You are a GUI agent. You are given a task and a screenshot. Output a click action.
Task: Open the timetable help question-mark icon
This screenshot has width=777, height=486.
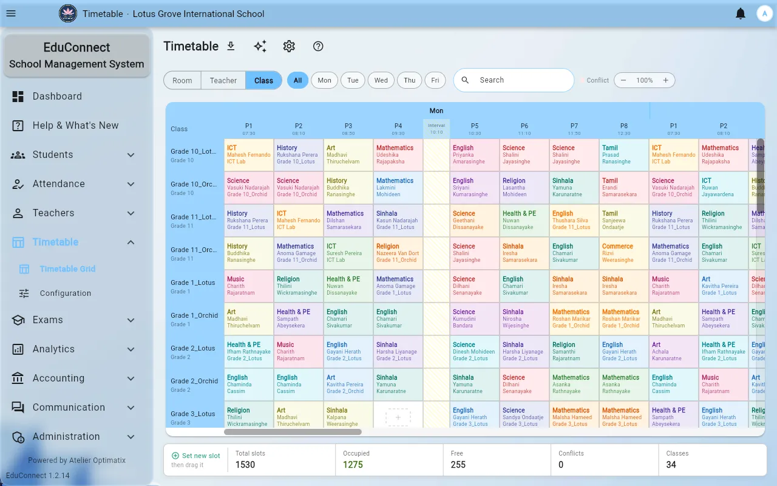coord(318,46)
